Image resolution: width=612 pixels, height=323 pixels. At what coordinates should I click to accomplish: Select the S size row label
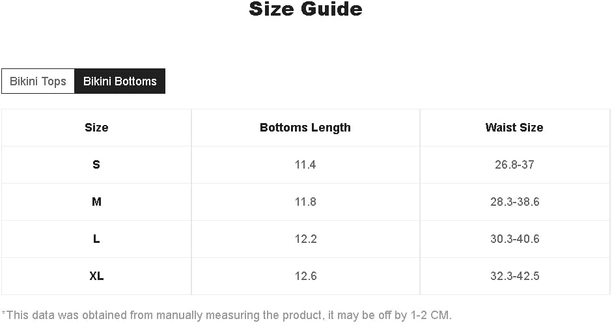coord(96,165)
